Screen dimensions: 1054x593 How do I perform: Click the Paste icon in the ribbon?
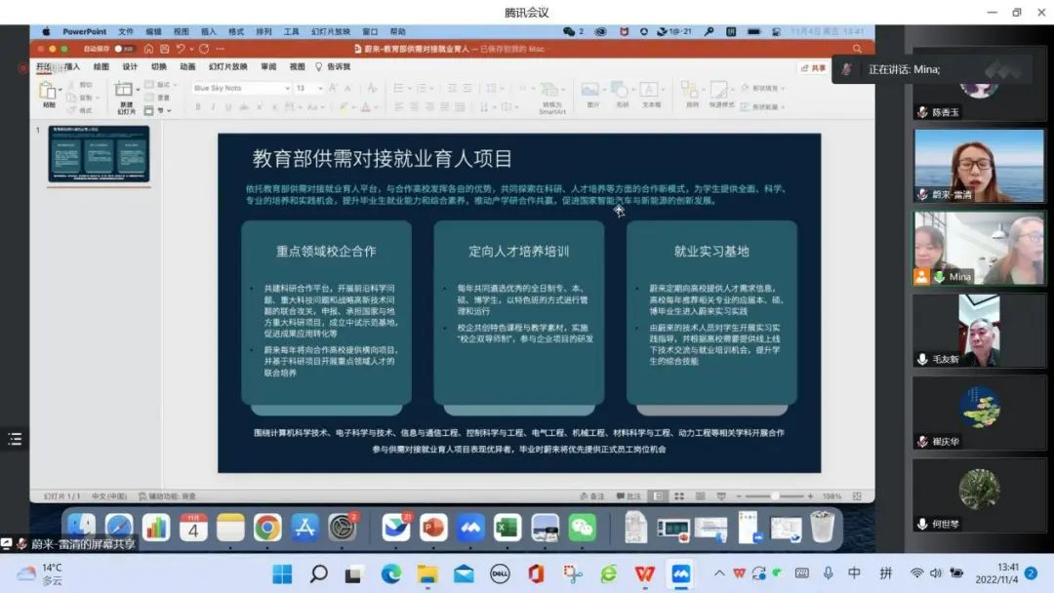click(x=47, y=91)
